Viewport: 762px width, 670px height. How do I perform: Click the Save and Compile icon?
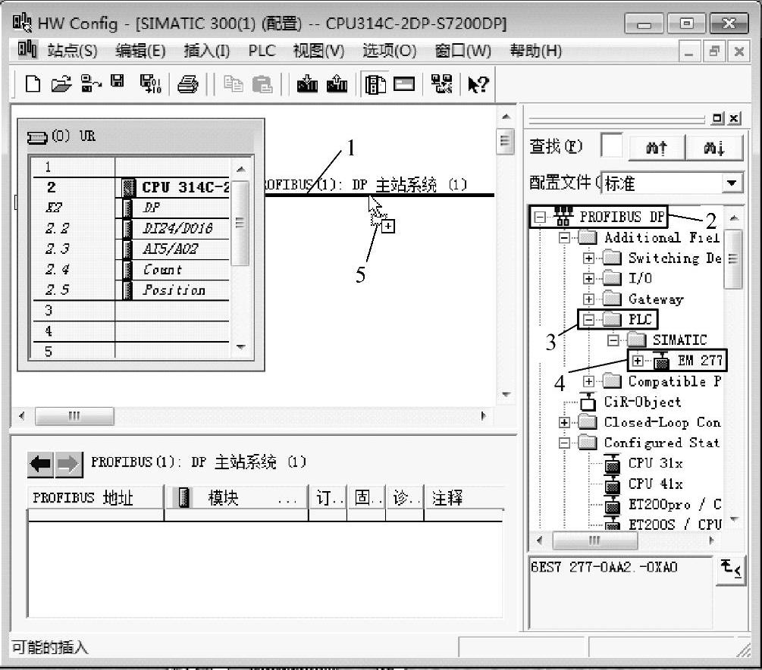(150, 84)
